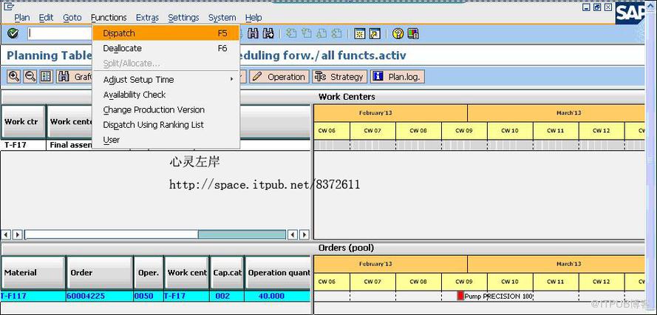Click the Last Page navigation icon
The image size is (657, 315).
coord(336,33)
